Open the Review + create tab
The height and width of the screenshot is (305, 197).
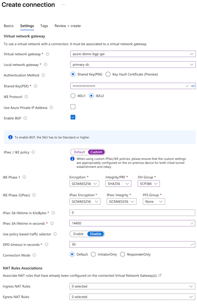[x=68, y=26]
